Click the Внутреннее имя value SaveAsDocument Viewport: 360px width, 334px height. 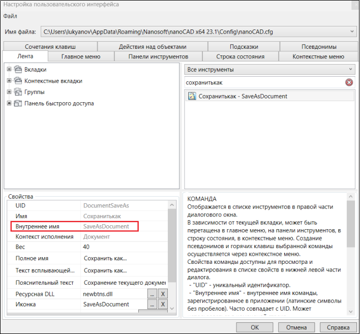[x=106, y=227]
